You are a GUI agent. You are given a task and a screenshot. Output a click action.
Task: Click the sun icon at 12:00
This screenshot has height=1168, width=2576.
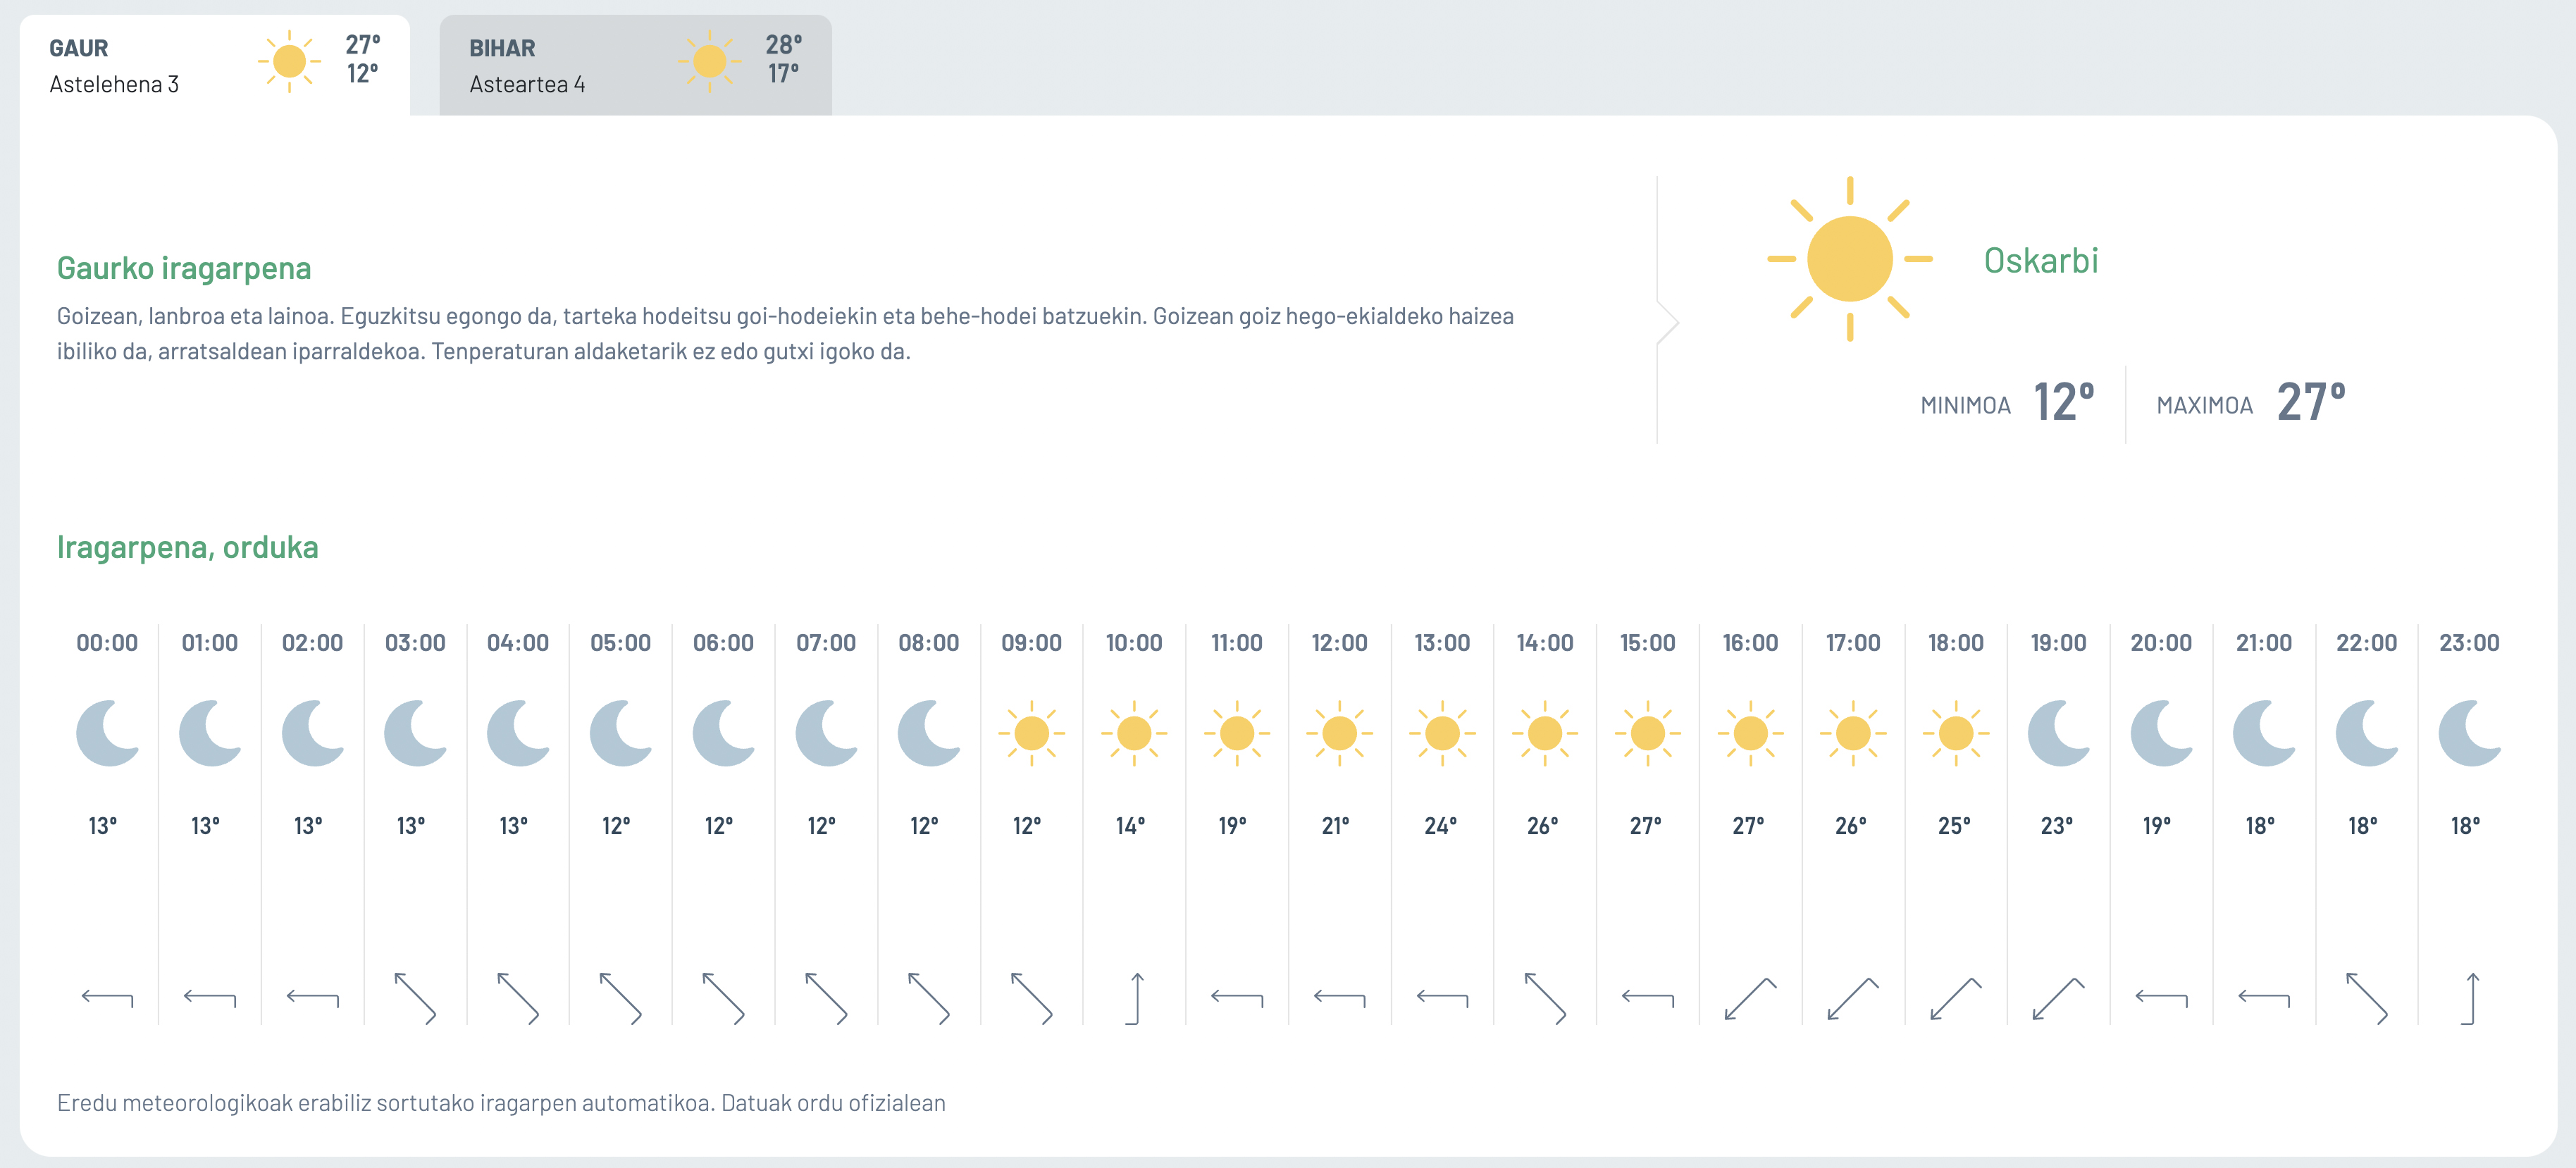coord(1339,733)
